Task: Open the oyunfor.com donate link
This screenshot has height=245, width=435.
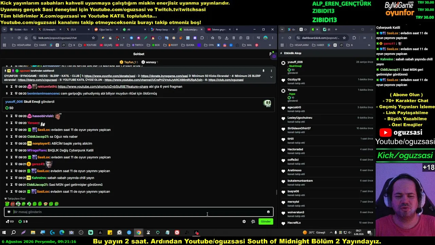Action: (110, 76)
